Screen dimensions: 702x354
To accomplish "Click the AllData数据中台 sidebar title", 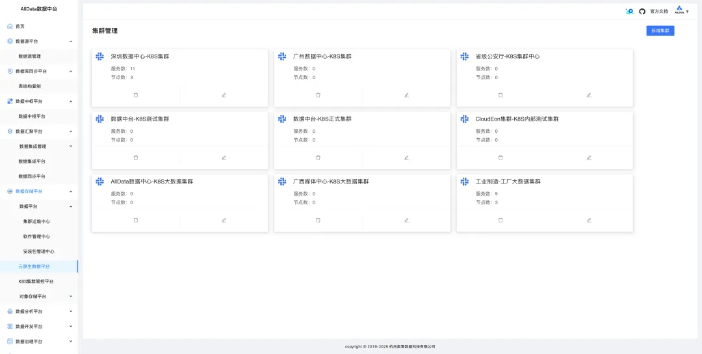I will (39, 9).
